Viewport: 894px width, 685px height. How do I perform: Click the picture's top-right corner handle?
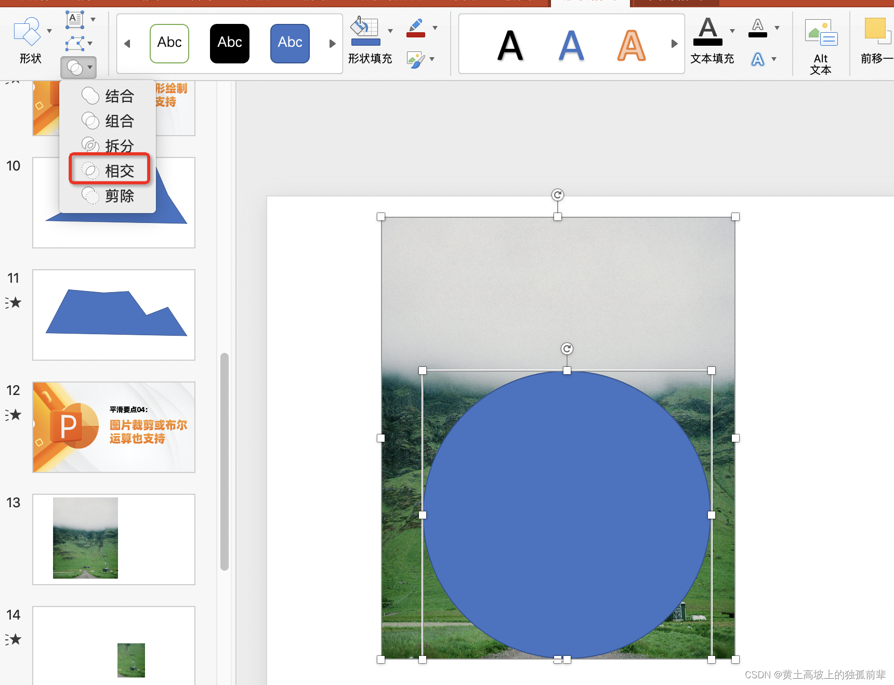click(735, 217)
